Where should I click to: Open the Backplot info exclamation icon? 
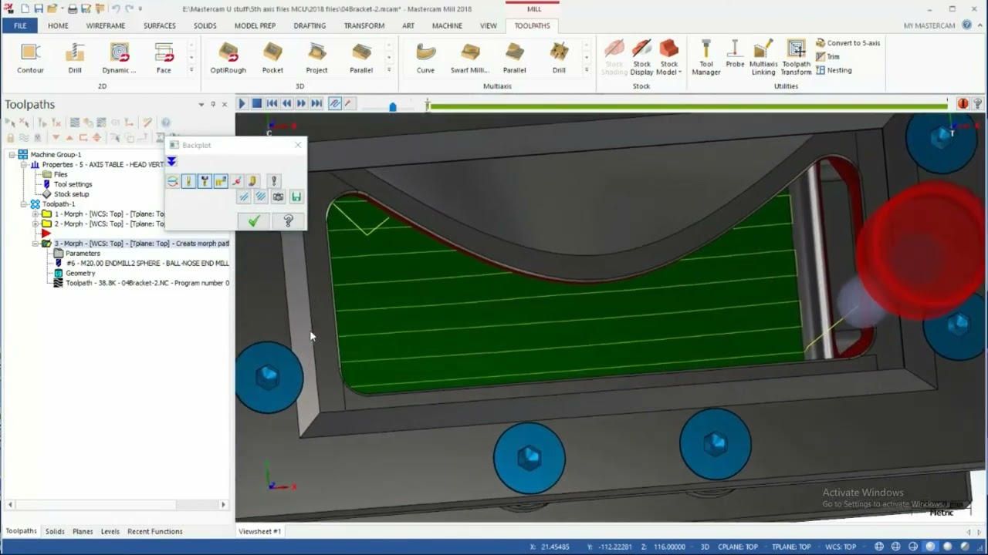(274, 181)
